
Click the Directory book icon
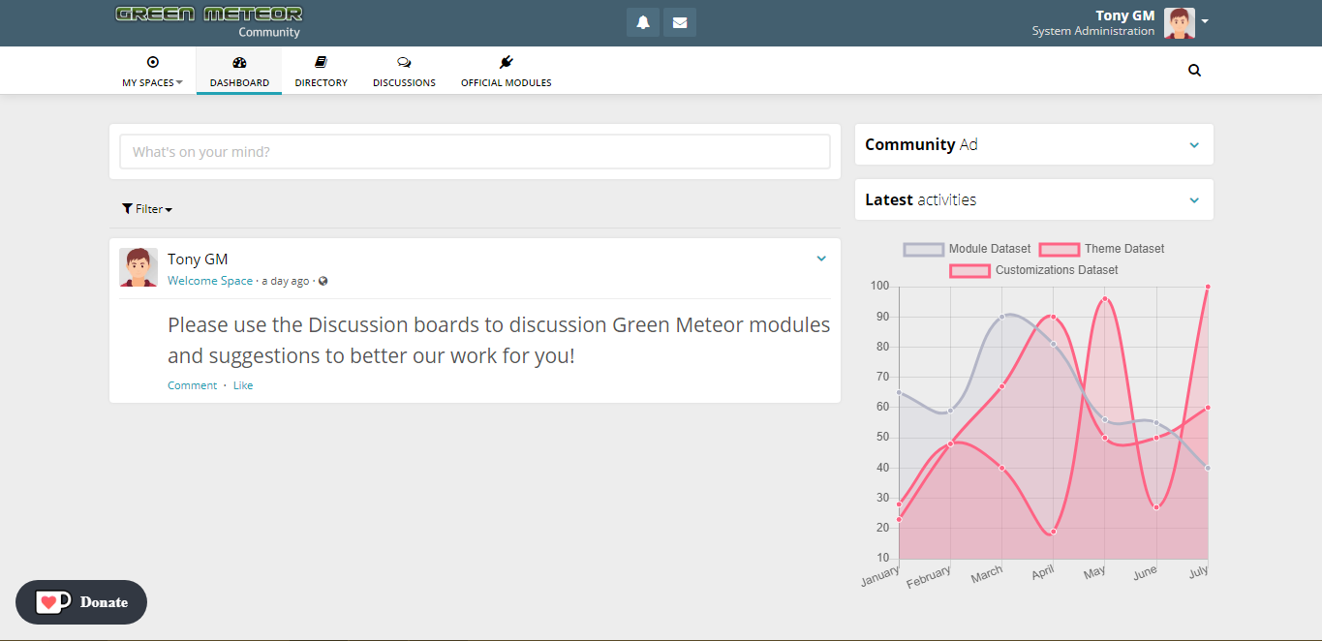(x=322, y=62)
